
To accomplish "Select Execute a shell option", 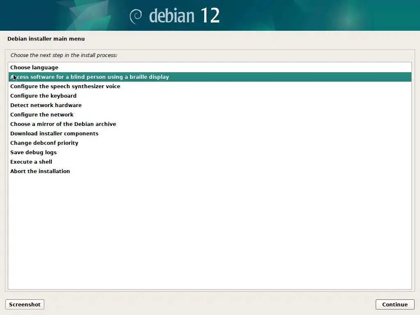I will tap(210, 162).
